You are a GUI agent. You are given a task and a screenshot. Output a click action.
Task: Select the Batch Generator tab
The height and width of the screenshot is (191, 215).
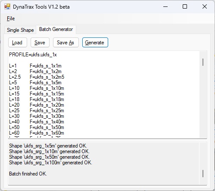coord(56,29)
